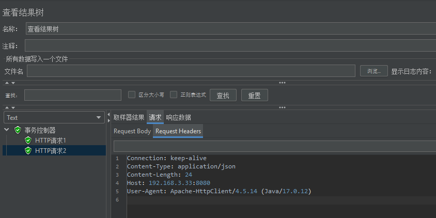
Task: Click the 查看结果树 panel title
Action: click(x=23, y=12)
